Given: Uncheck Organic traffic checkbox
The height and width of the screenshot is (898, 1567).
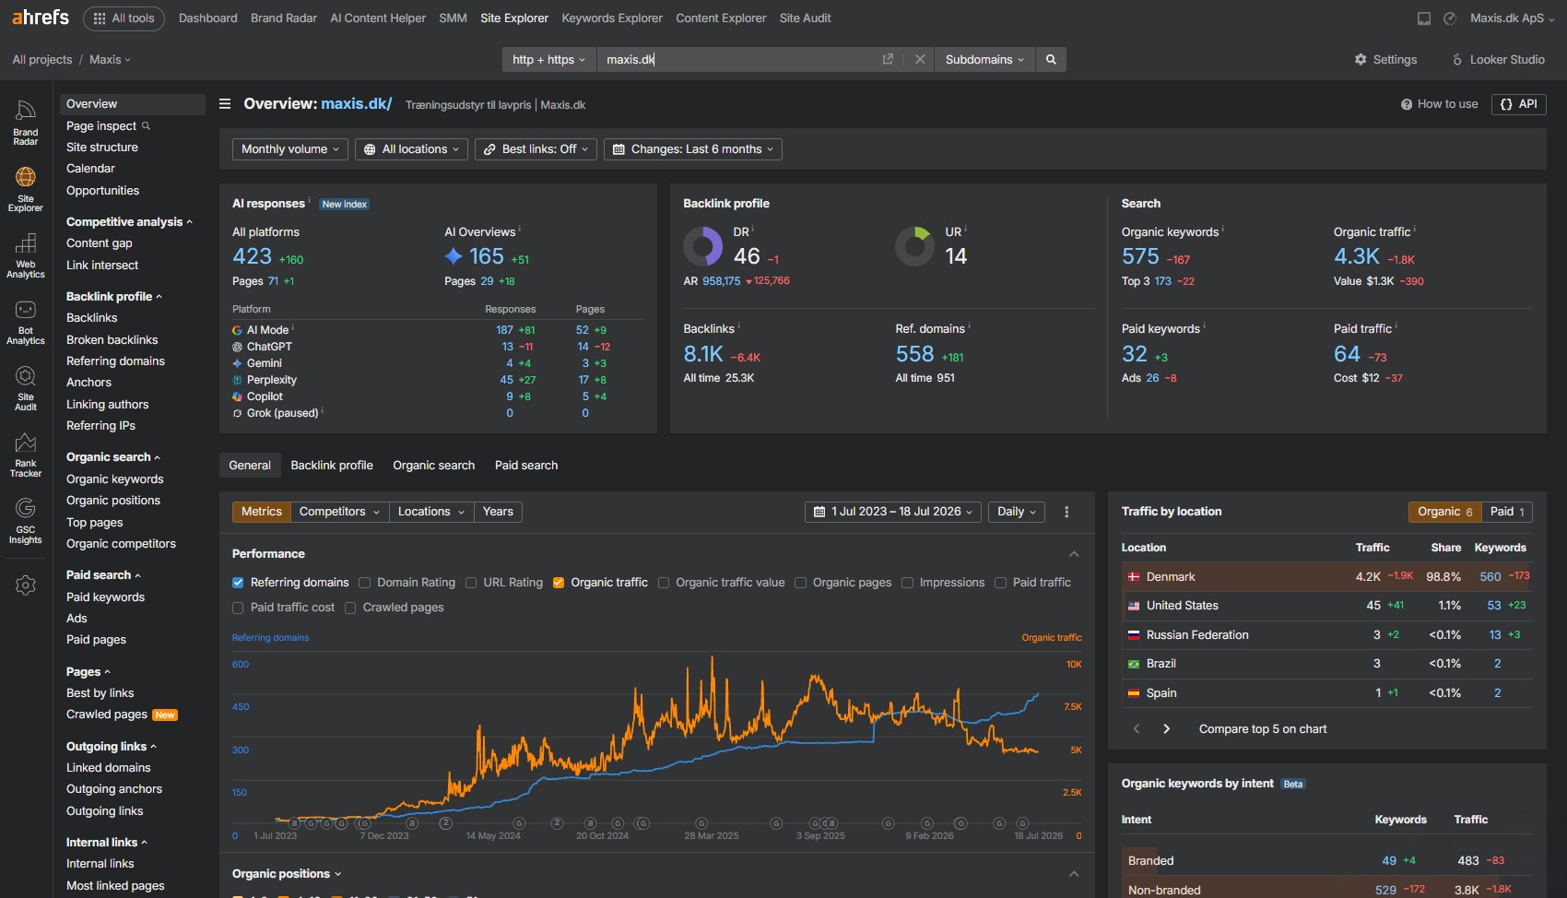Looking at the screenshot, I should coord(559,583).
